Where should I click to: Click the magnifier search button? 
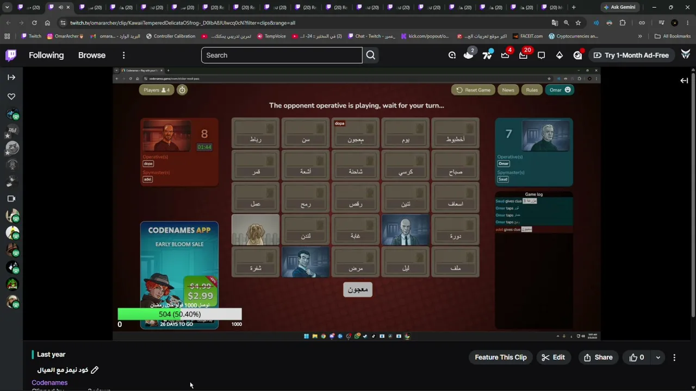[370, 55]
